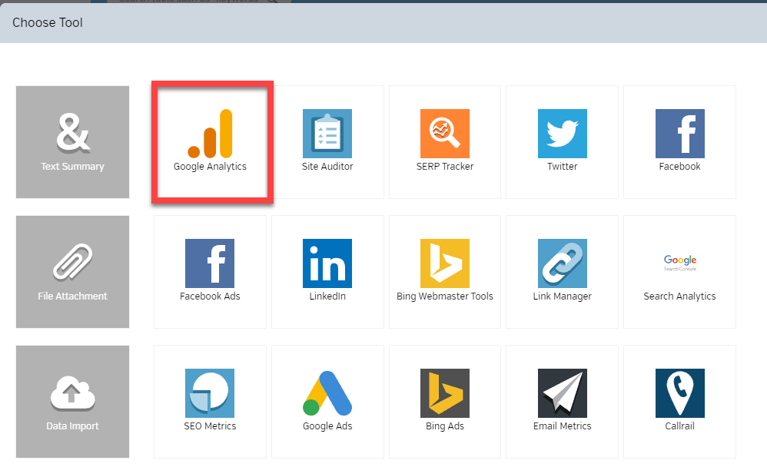Select the Callrail tool

pyautogui.click(x=679, y=402)
